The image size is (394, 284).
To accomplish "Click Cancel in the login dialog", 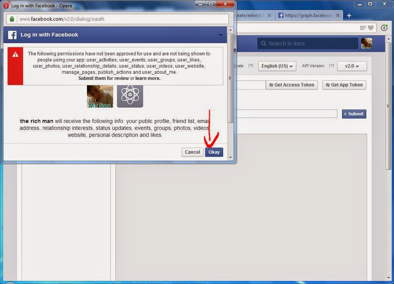I will click(x=192, y=152).
